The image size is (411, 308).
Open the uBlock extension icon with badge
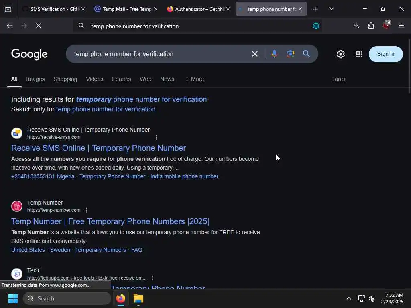387,25
